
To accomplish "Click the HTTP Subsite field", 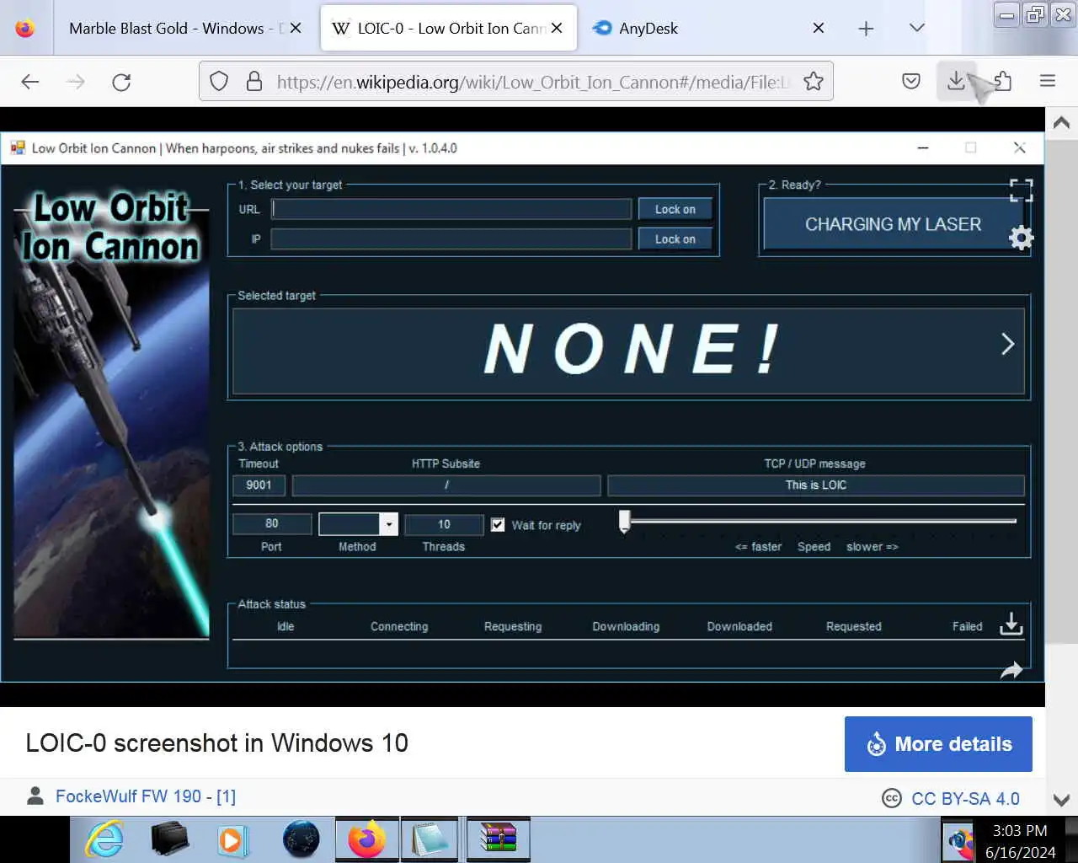I will [446, 485].
